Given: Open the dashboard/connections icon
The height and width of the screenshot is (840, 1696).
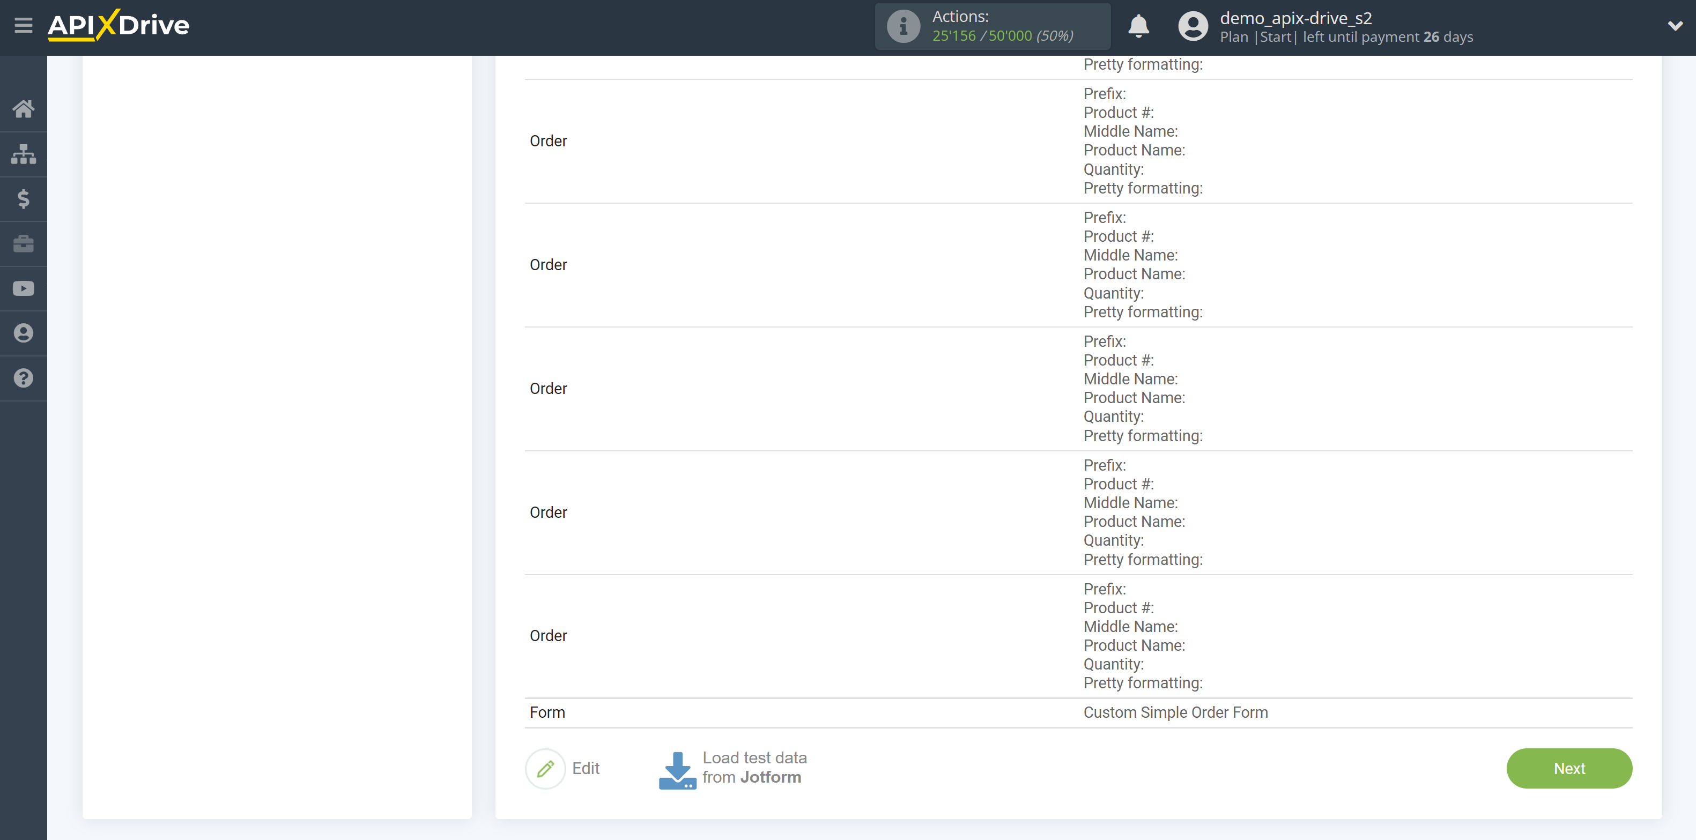Looking at the screenshot, I should [x=23, y=151].
